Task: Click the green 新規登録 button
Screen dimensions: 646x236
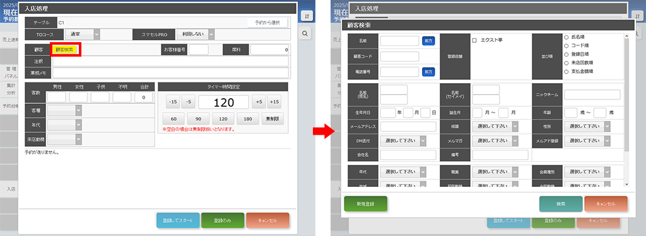Action: (366, 204)
